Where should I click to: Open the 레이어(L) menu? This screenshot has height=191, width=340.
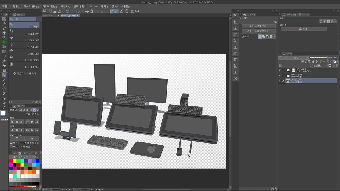(x=65, y=7)
